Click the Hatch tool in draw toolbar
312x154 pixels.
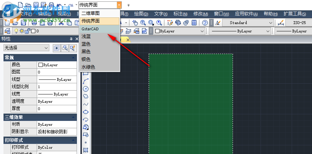(86, 150)
